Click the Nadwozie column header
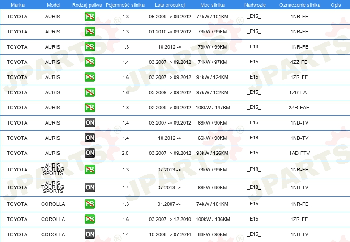Image resolution: width=350 pixels, height=242 pixels. point(255,5)
